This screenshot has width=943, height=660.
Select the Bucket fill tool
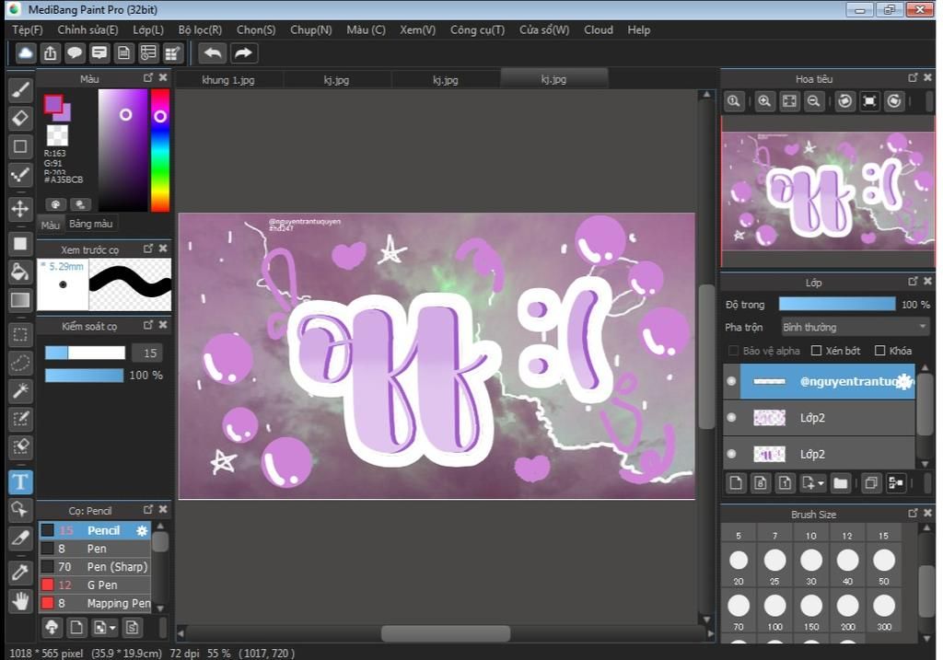tap(20, 272)
